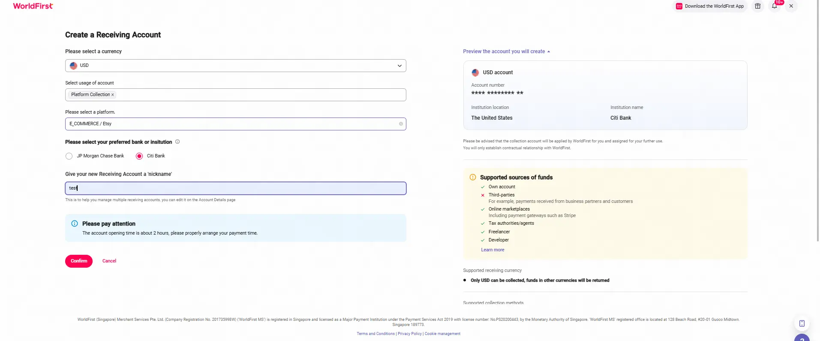Click the info icon next to preferred bank

pyautogui.click(x=177, y=142)
